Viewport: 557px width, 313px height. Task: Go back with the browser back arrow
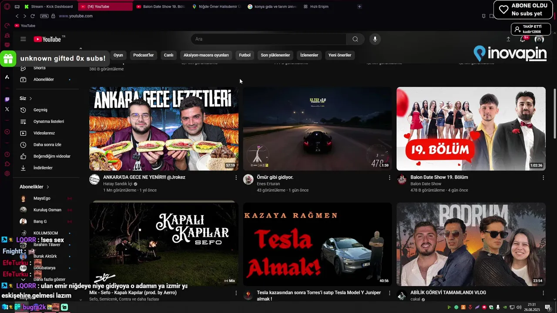17,16
